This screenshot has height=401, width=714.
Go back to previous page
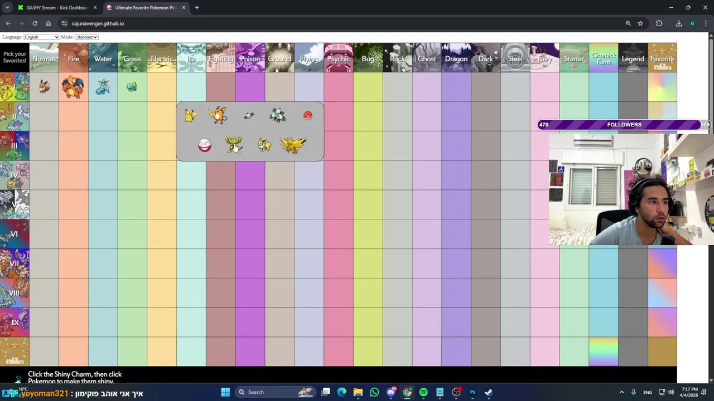coord(8,23)
